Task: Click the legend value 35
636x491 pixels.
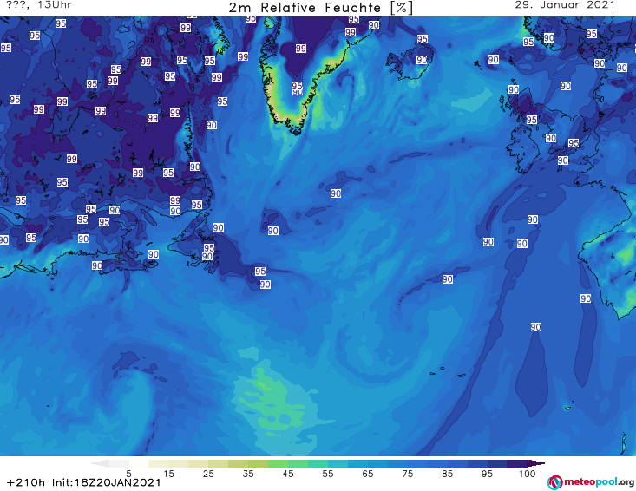Action: 248,474
